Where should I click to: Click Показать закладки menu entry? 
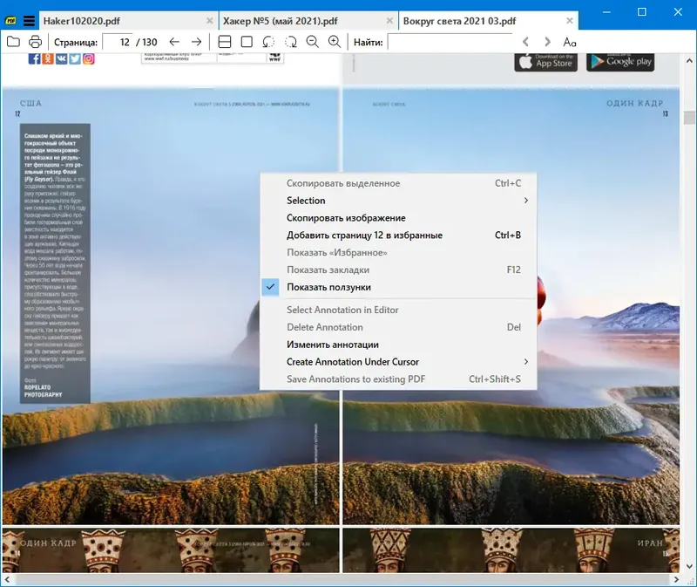398,270
